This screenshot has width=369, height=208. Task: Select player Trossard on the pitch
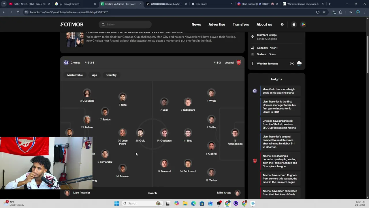pyautogui.click(x=164, y=166)
